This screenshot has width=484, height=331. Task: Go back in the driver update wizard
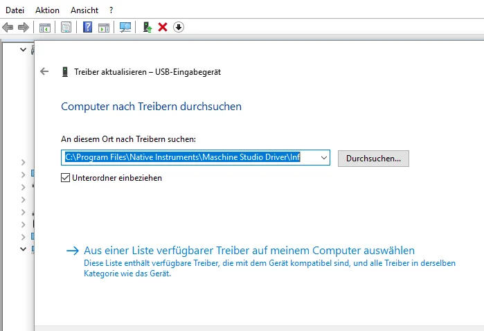click(44, 71)
